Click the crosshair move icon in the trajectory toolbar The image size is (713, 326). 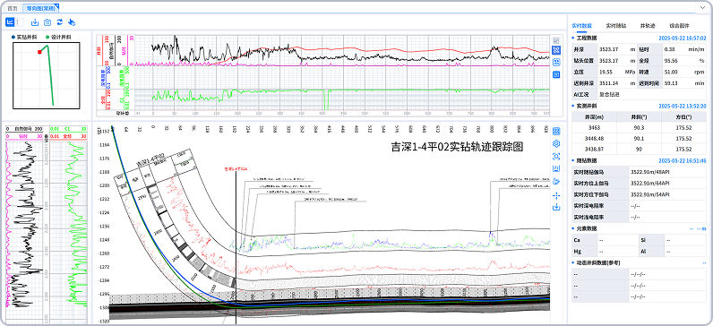point(555,195)
